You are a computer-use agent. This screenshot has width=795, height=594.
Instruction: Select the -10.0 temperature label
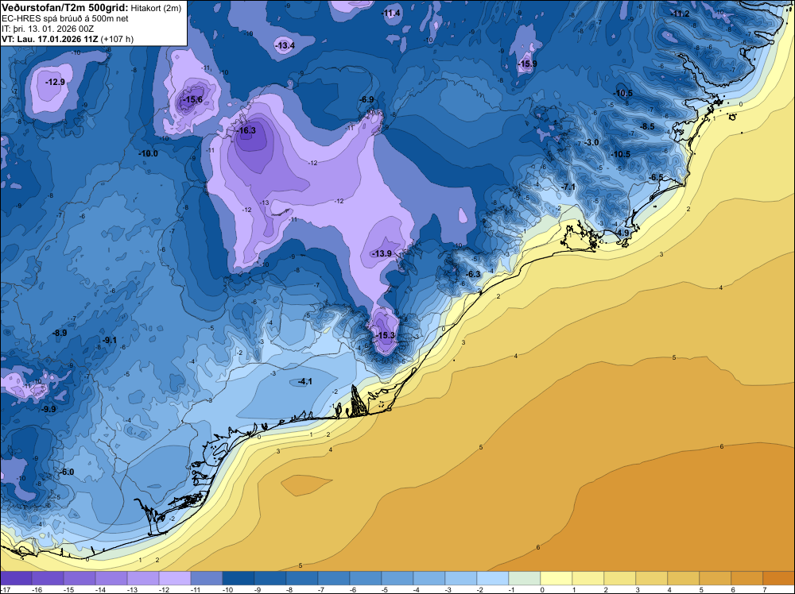(149, 153)
